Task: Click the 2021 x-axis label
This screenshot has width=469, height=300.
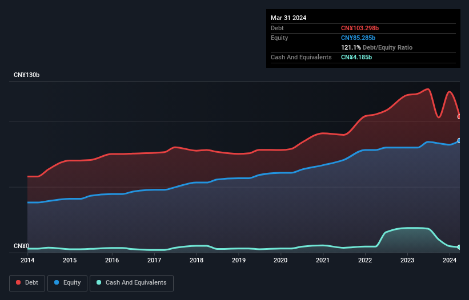Action: (x=323, y=260)
